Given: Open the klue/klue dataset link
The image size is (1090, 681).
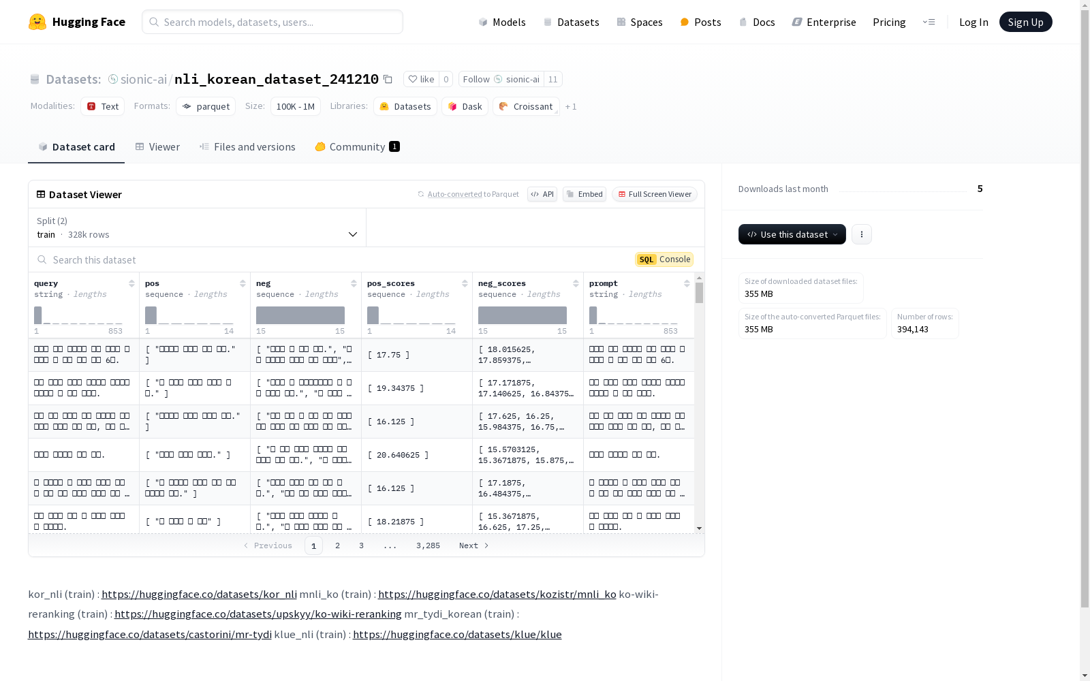Looking at the screenshot, I should point(457,634).
